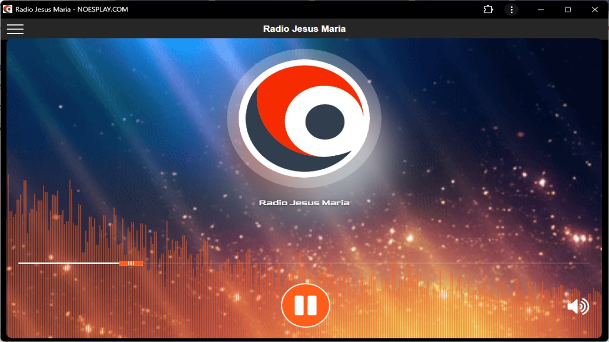Mute the speaker volume icon

pos(578,306)
